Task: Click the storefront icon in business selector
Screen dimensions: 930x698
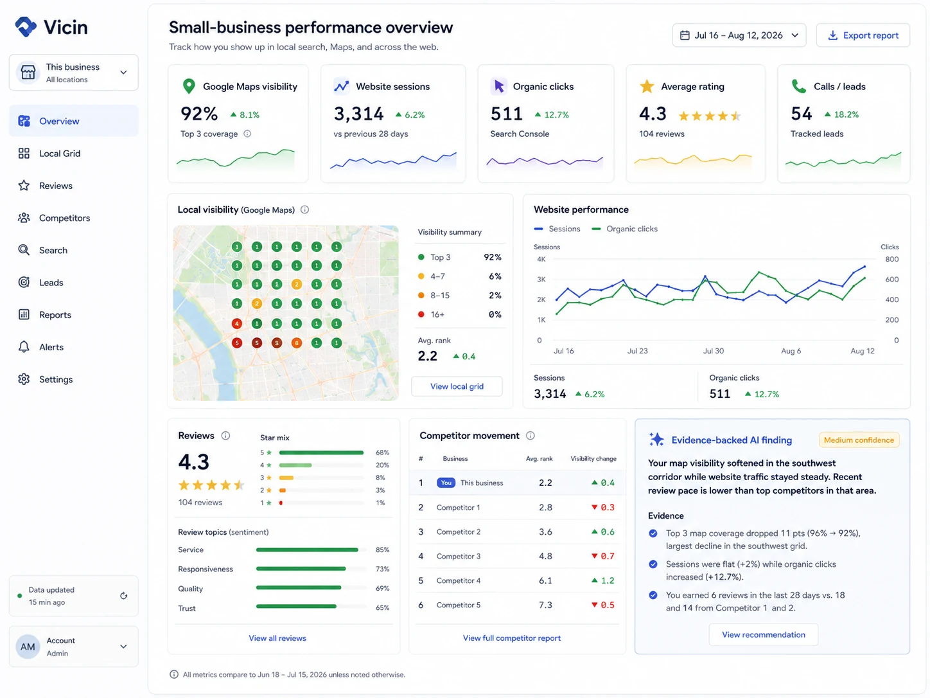Action: click(28, 73)
